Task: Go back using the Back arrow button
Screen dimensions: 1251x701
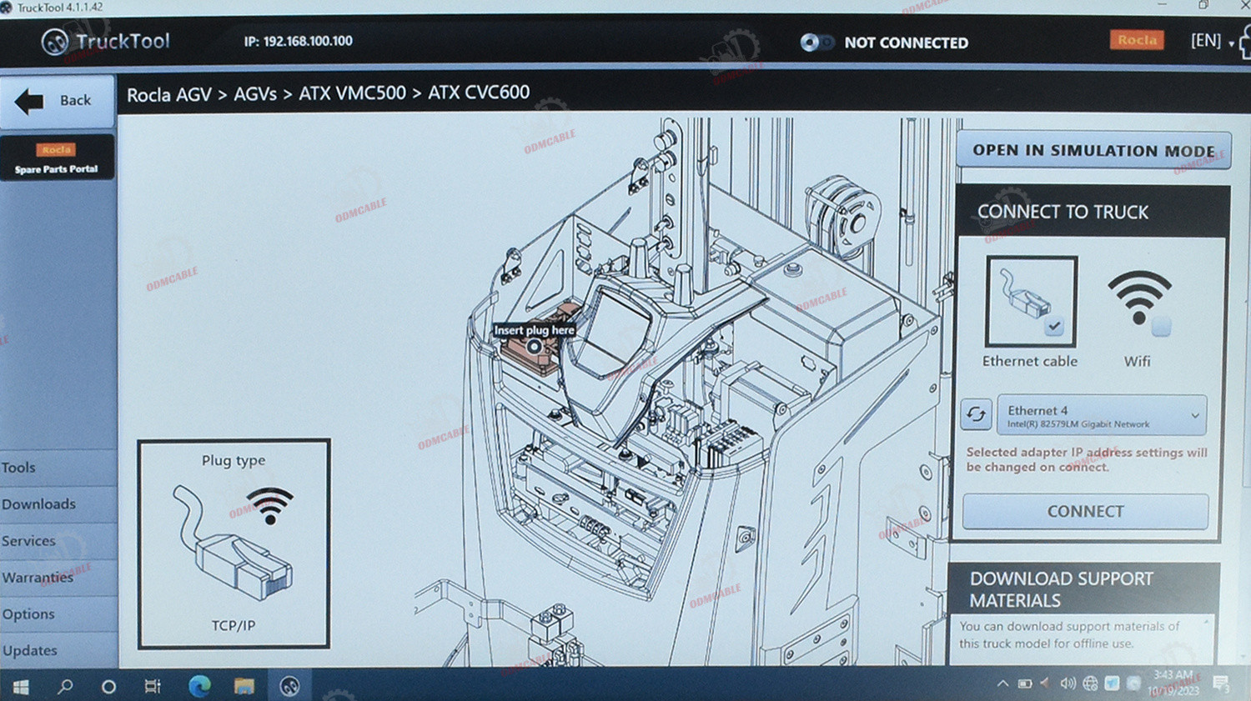Action: pos(57,101)
